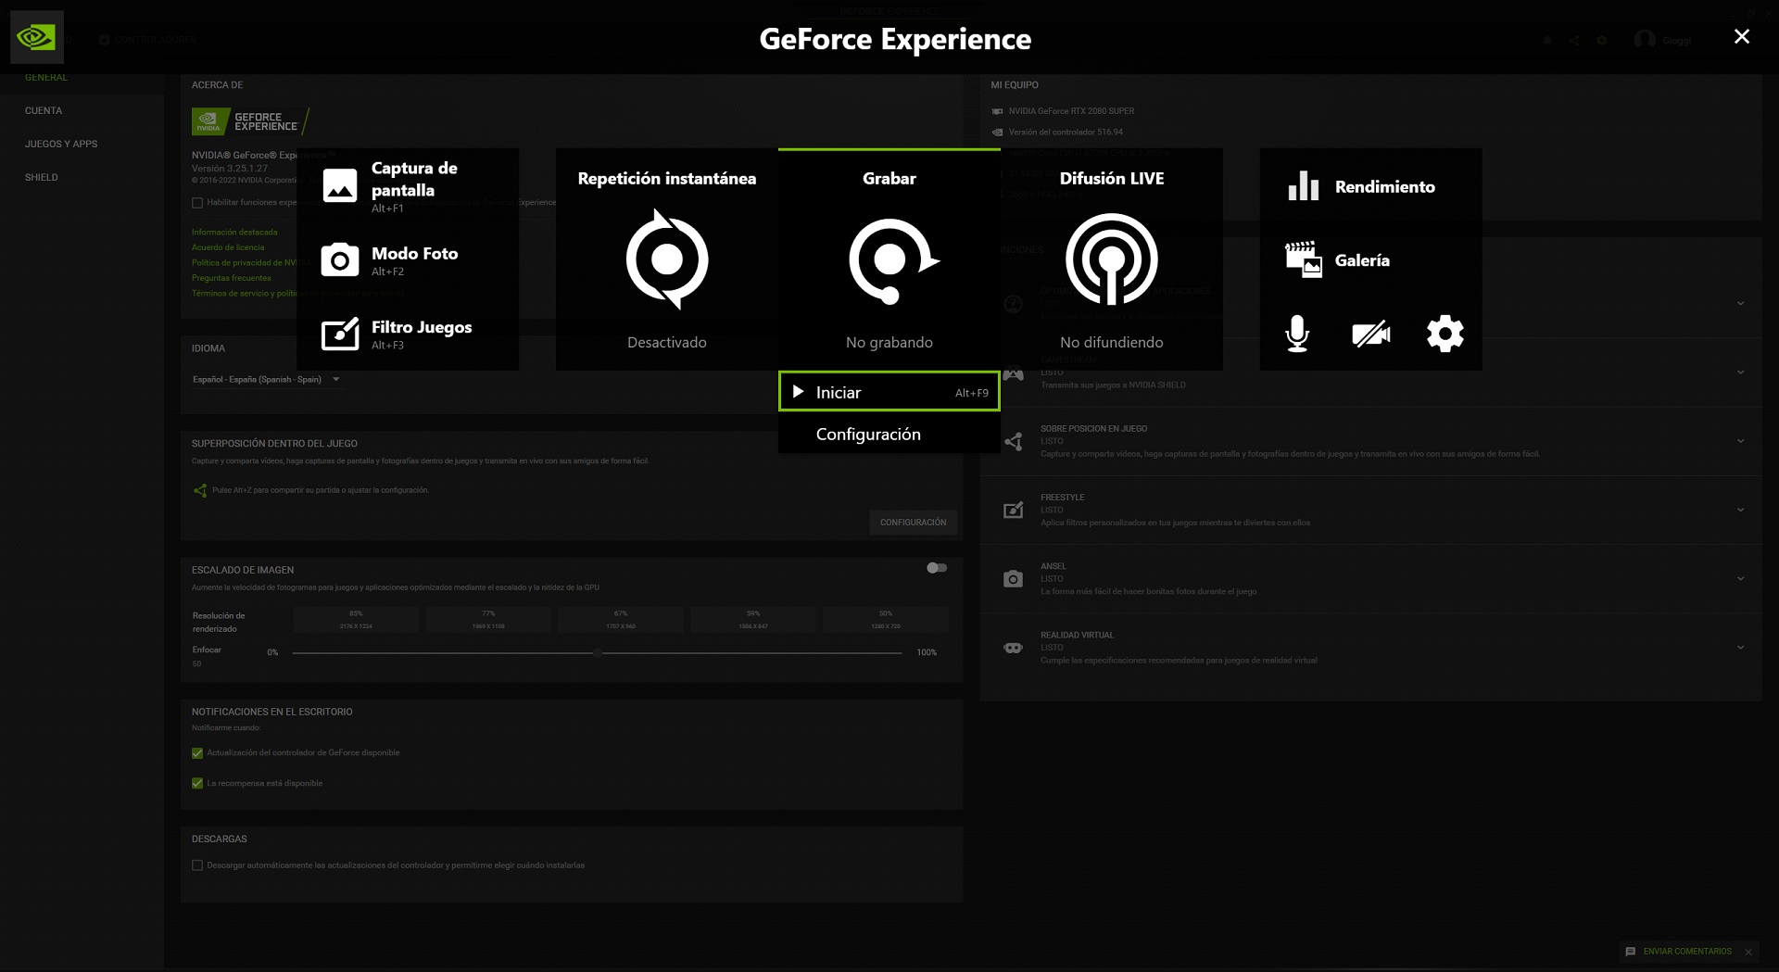1779x972 pixels.
Task: Open user profile avatar at top-right
Action: click(x=1645, y=40)
